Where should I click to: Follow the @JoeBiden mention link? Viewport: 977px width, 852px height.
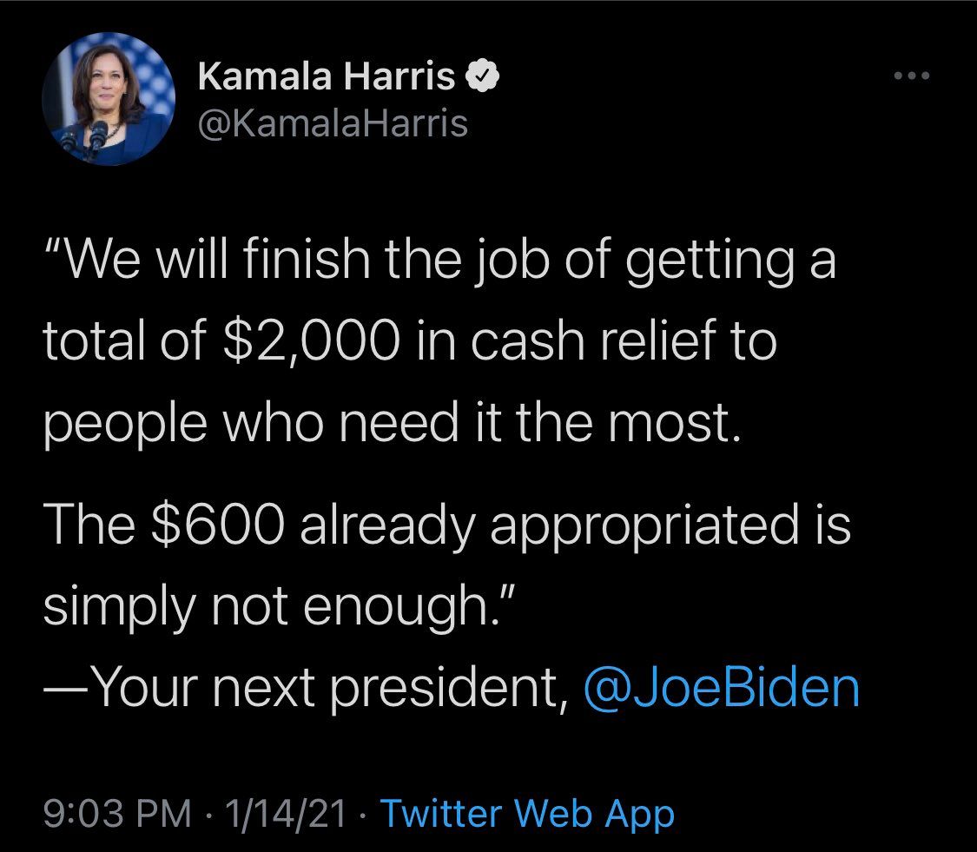pyautogui.click(x=722, y=687)
